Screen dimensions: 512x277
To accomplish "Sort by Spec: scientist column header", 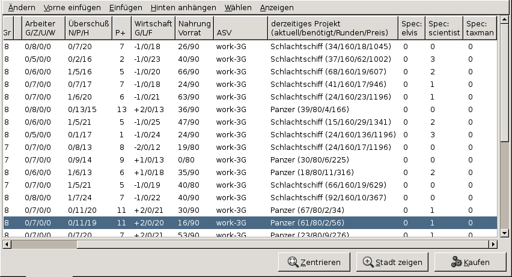I will (x=444, y=28).
